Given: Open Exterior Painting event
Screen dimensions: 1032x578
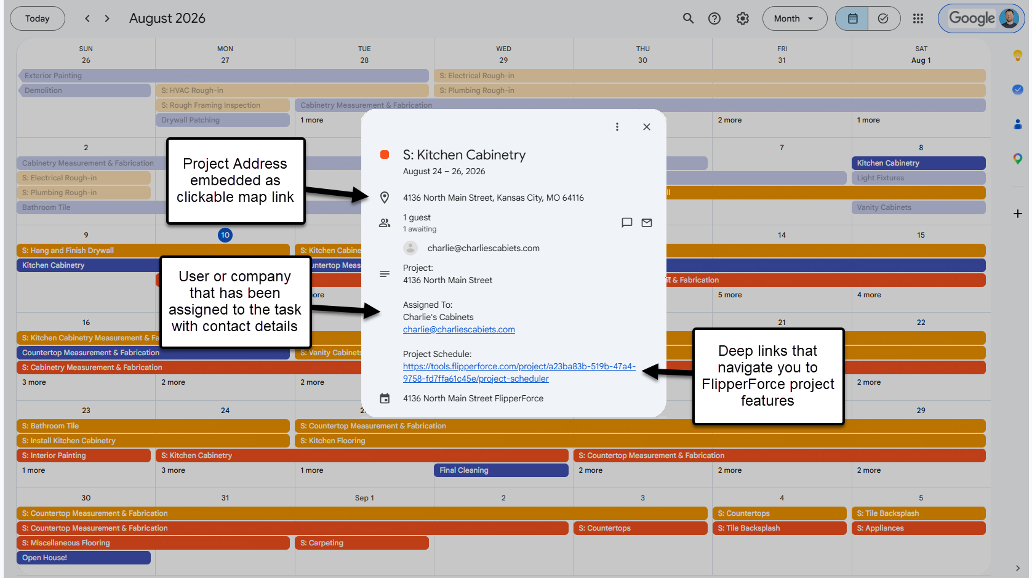Looking at the screenshot, I should pos(223,76).
